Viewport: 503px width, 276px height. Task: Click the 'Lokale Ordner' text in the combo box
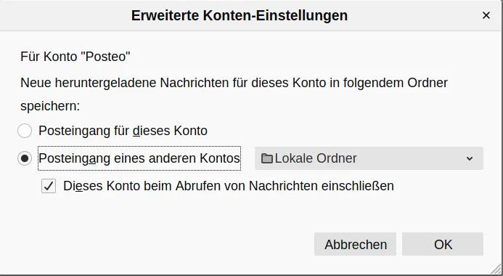click(x=316, y=158)
